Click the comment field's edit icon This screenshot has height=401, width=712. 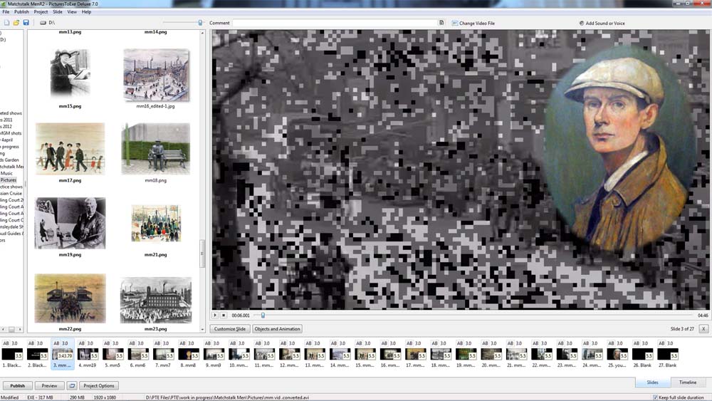click(x=441, y=23)
